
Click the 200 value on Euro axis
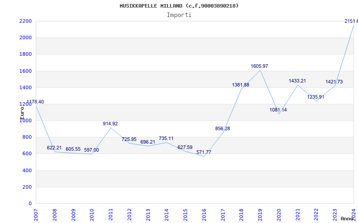(x=27, y=187)
